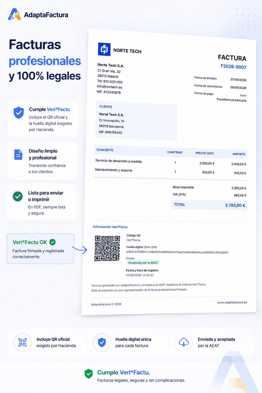Click the issue date 07/08/2026
This screenshot has width=262, height=393.
click(x=238, y=80)
